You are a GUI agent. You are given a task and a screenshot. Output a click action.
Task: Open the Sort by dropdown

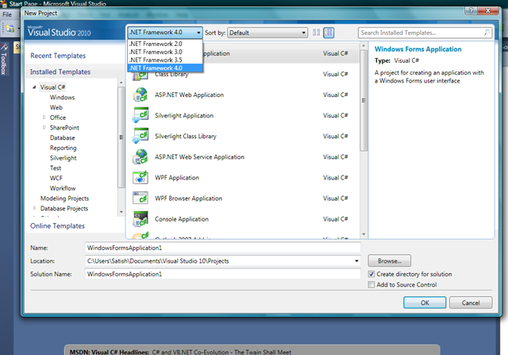(x=267, y=33)
